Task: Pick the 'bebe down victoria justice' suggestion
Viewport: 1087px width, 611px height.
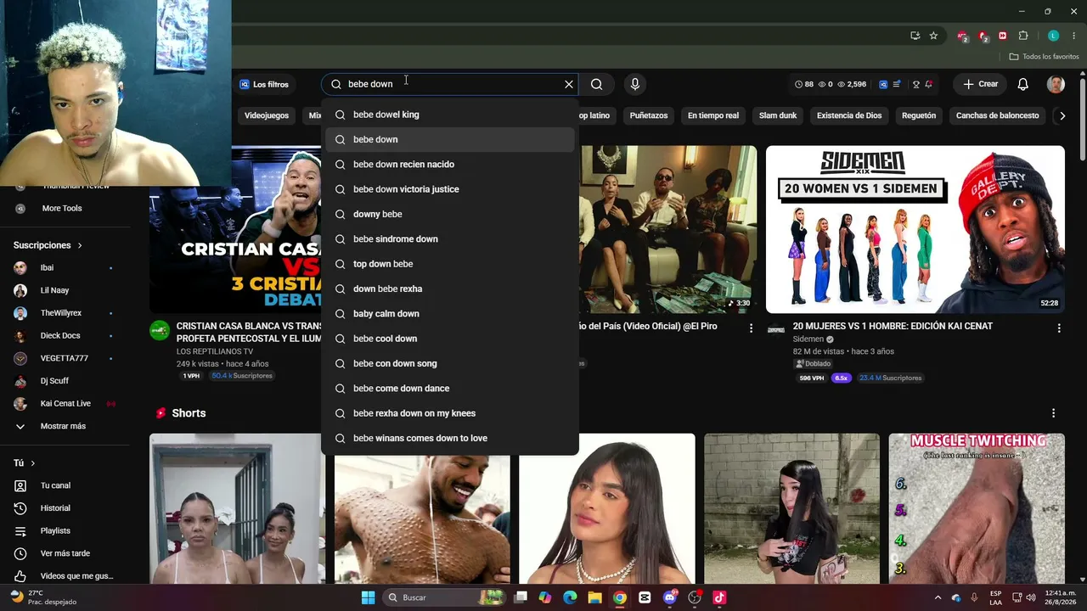Action: pos(450,189)
